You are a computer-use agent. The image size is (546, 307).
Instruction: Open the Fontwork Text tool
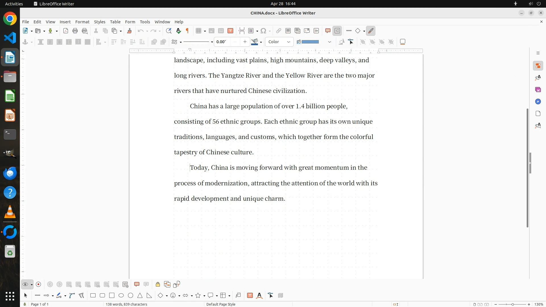coord(259,296)
